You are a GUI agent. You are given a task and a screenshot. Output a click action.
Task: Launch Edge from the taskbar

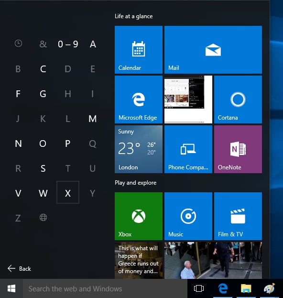223,288
